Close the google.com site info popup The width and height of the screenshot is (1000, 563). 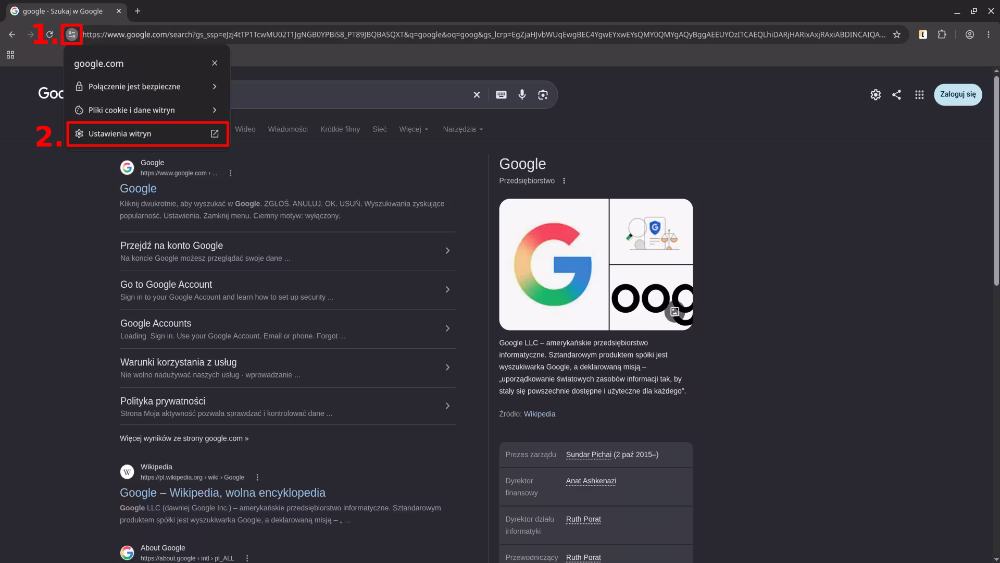coord(215,63)
